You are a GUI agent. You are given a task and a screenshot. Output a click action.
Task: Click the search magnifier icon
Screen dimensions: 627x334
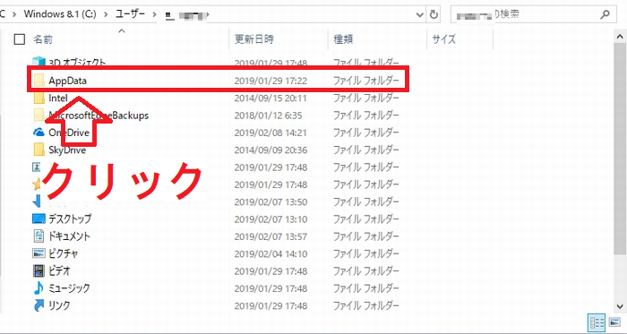tap(606, 15)
